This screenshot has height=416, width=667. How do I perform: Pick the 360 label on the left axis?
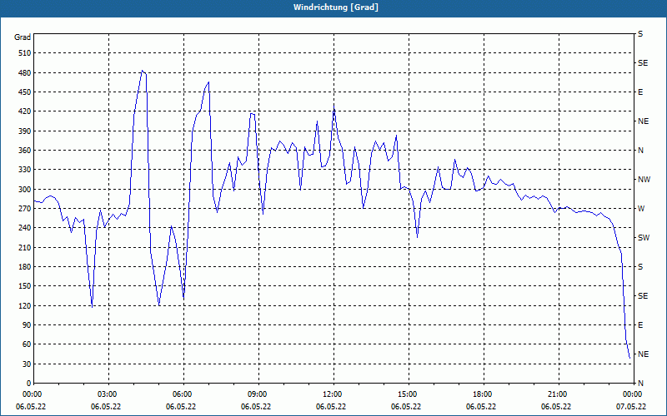pyautogui.click(x=25, y=151)
